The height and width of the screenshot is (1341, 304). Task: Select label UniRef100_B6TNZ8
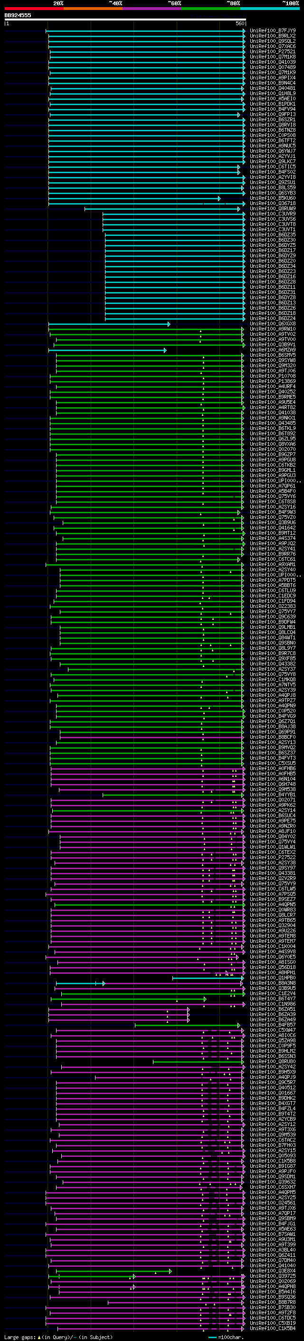pos(273,130)
